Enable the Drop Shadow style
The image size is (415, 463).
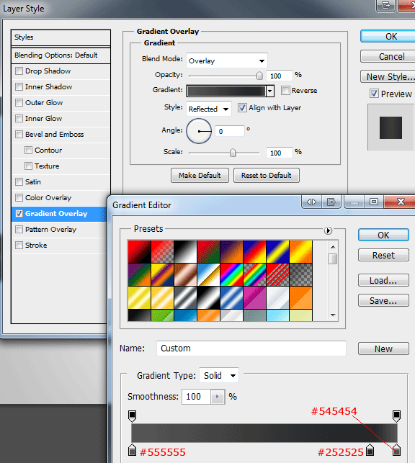19,71
